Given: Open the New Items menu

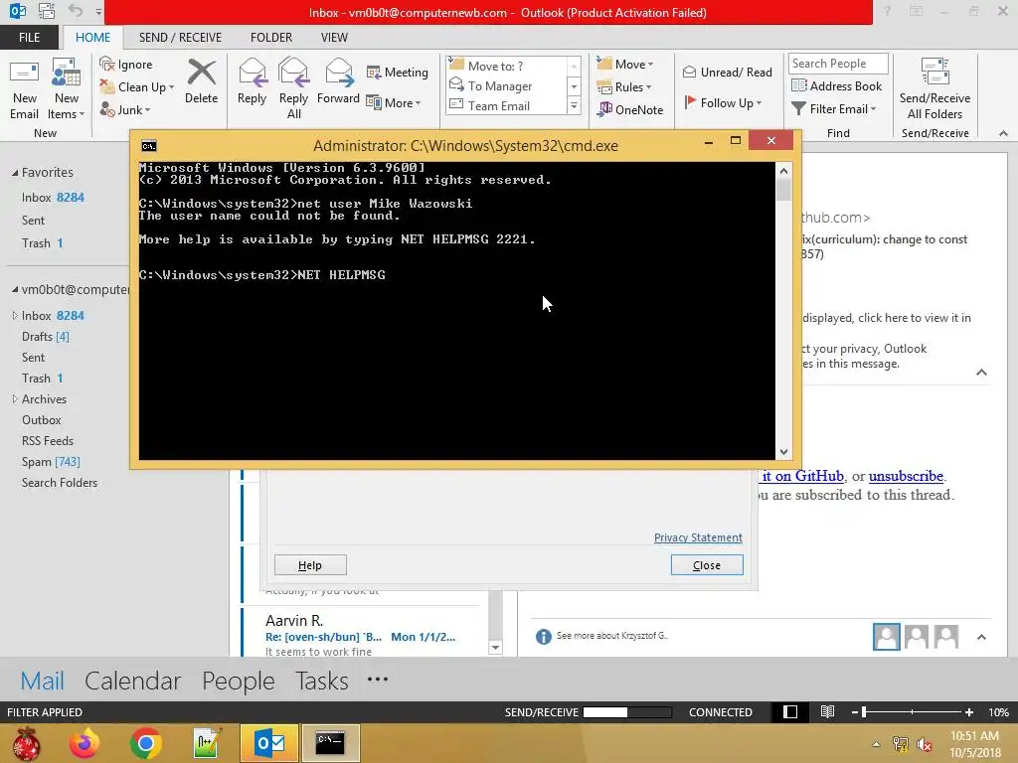Looking at the screenshot, I should click(x=67, y=89).
